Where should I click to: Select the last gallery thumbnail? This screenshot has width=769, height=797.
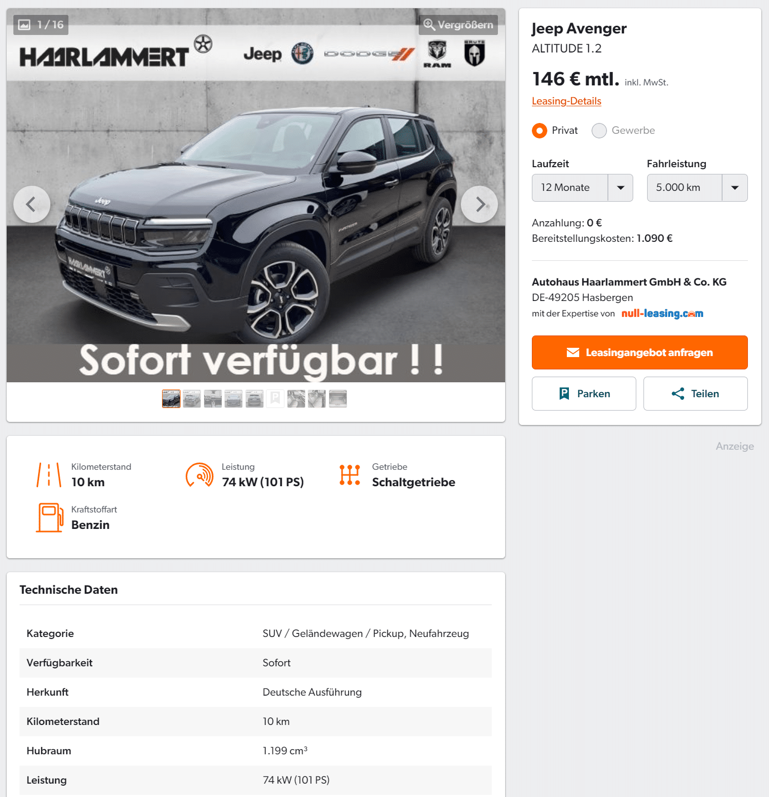(338, 399)
